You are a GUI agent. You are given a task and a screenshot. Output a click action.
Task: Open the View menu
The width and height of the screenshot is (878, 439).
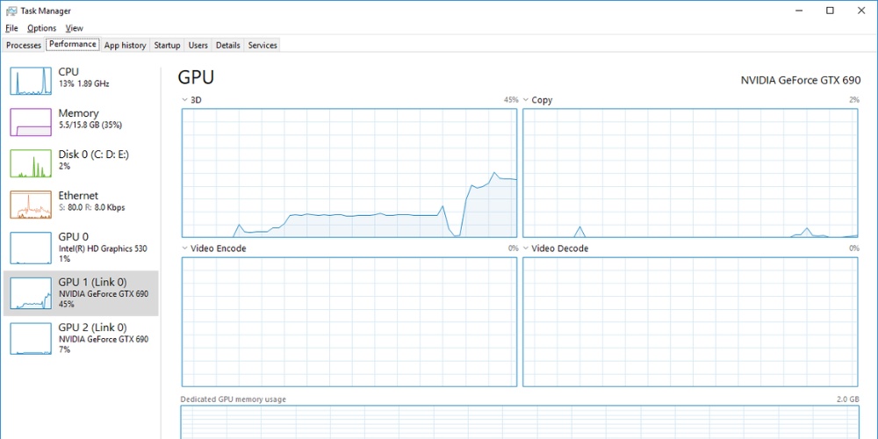pyautogui.click(x=75, y=28)
